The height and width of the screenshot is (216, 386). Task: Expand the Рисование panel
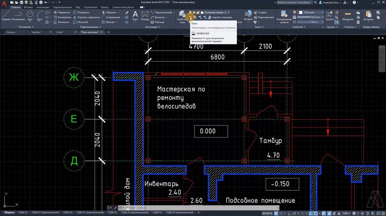point(26,27)
